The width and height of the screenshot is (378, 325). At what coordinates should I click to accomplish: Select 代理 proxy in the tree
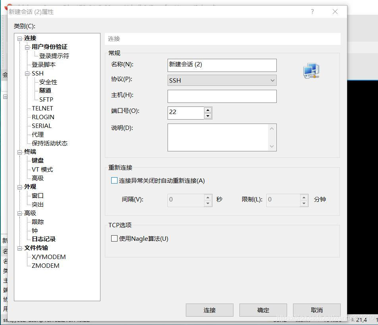[x=38, y=134]
